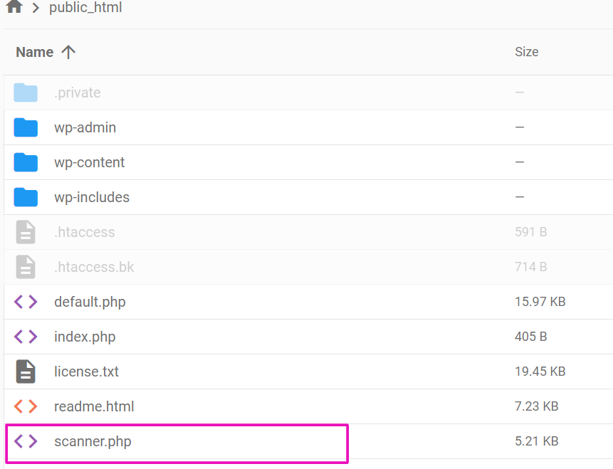Open the wp-admin folder icon
The image size is (613, 469).
(x=26, y=127)
